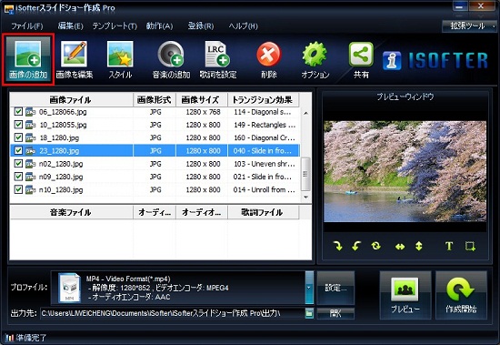The height and width of the screenshot is (345, 500).
Task: Click the 画像の追加 (add image) icon
Action: (x=28, y=60)
